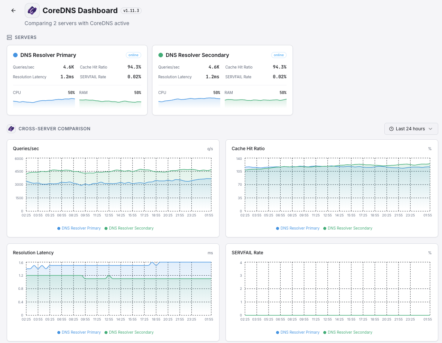The image size is (442, 343).
Task: Expand time range using chevron arrow
Action: coord(430,129)
